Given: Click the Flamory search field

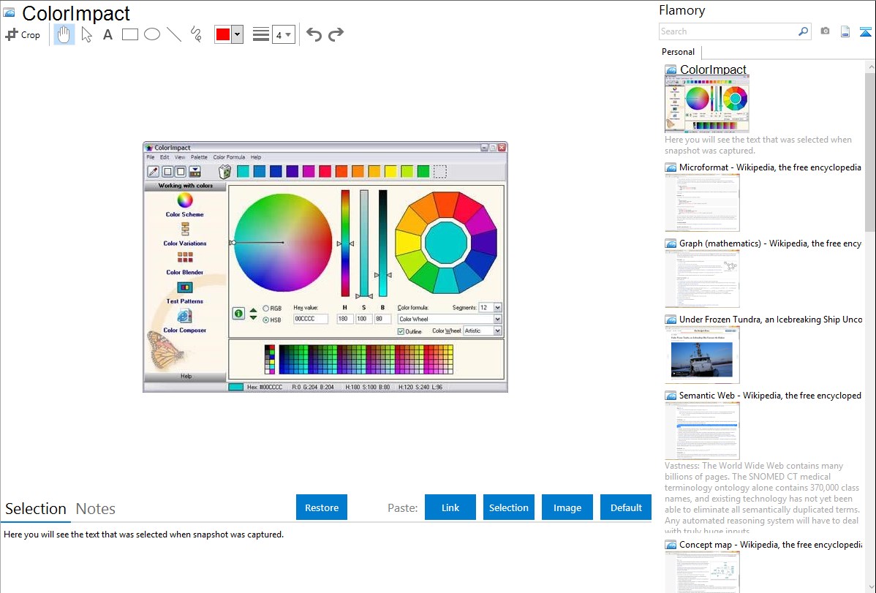Looking at the screenshot, I should [x=728, y=31].
